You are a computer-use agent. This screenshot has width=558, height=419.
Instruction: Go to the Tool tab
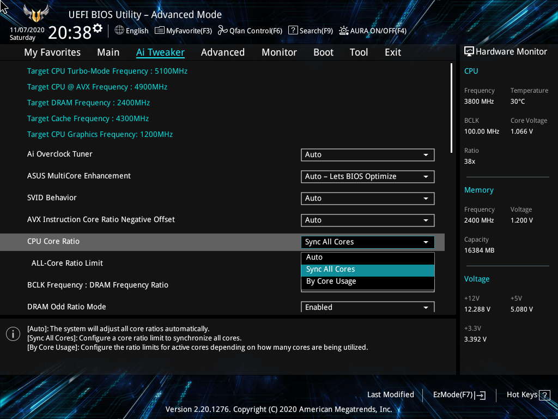[359, 52]
